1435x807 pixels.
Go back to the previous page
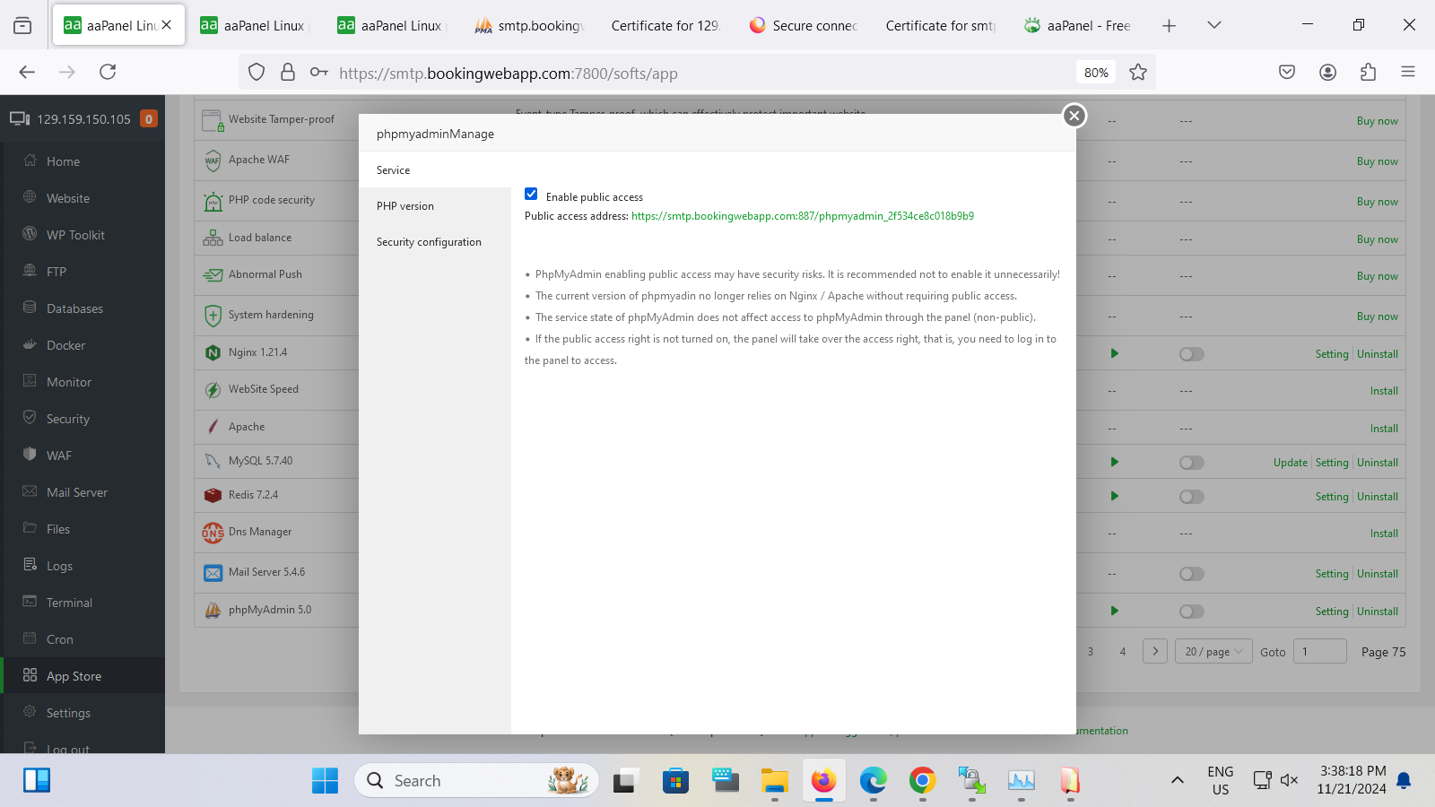(27, 72)
